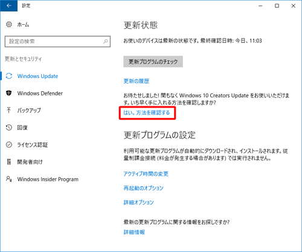Go to the 開発者向け page
The height and width of the screenshot is (252, 302).
click(x=30, y=162)
